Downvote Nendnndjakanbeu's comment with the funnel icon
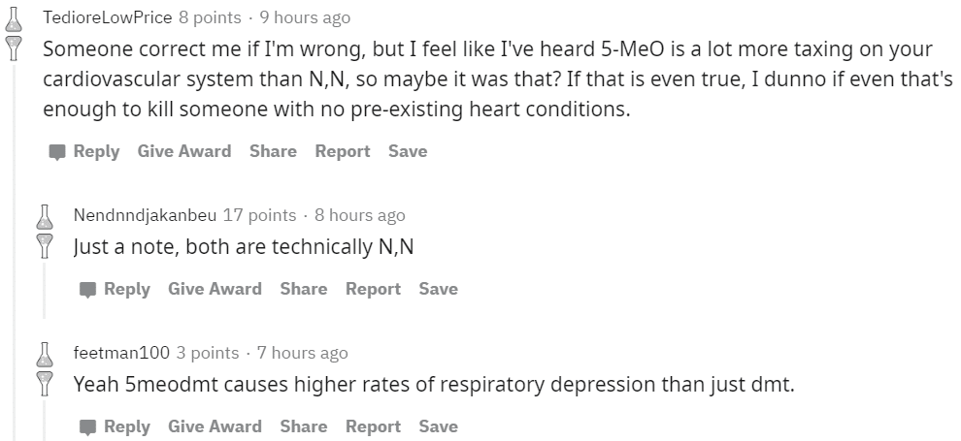 click(x=44, y=245)
